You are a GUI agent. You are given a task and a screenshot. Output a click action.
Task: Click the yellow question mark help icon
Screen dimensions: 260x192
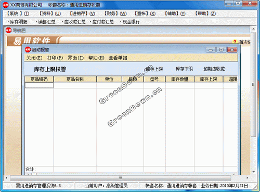pyautogui.click(x=235, y=42)
